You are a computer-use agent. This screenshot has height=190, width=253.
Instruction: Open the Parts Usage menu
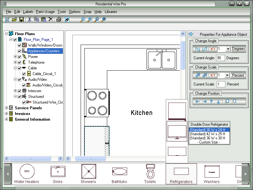point(45,12)
